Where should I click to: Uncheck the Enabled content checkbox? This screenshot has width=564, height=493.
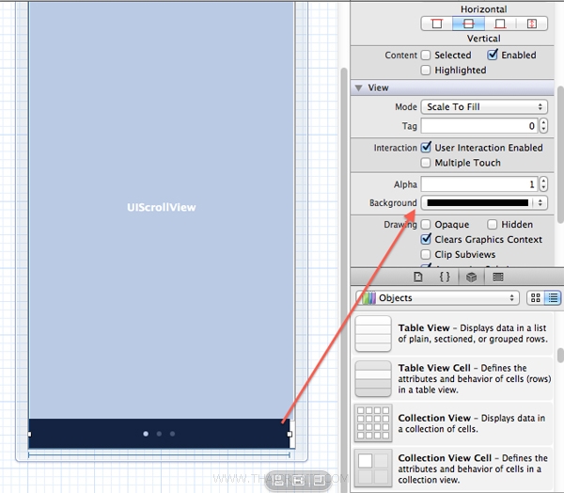493,55
